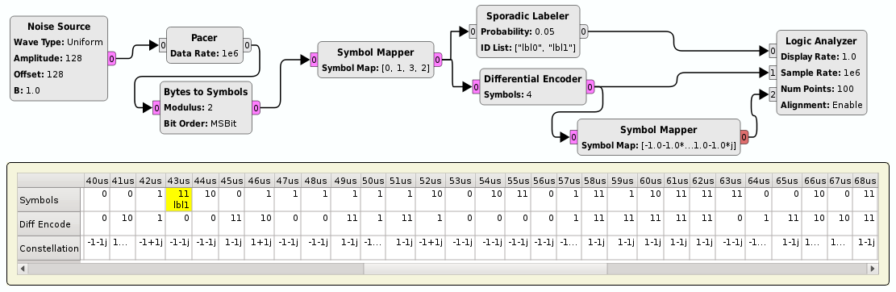Click the Diff Encode cell '11' at 49us

click(x=346, y=224)
